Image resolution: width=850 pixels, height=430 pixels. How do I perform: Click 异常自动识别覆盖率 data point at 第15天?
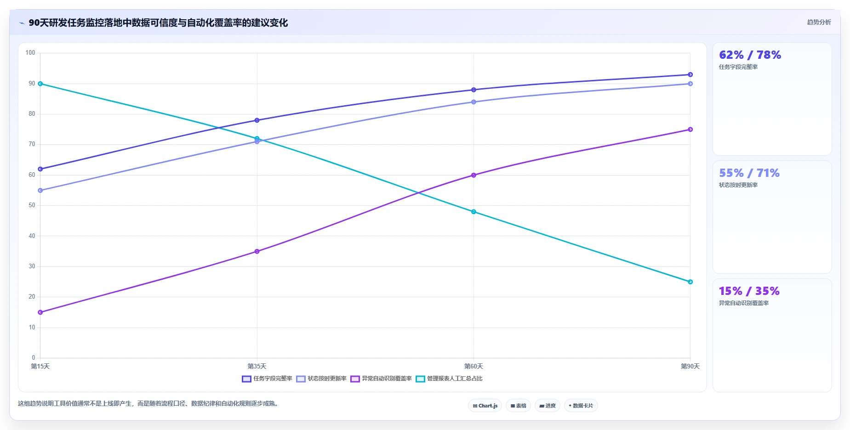pyautogui.click(x=40, y=312)
